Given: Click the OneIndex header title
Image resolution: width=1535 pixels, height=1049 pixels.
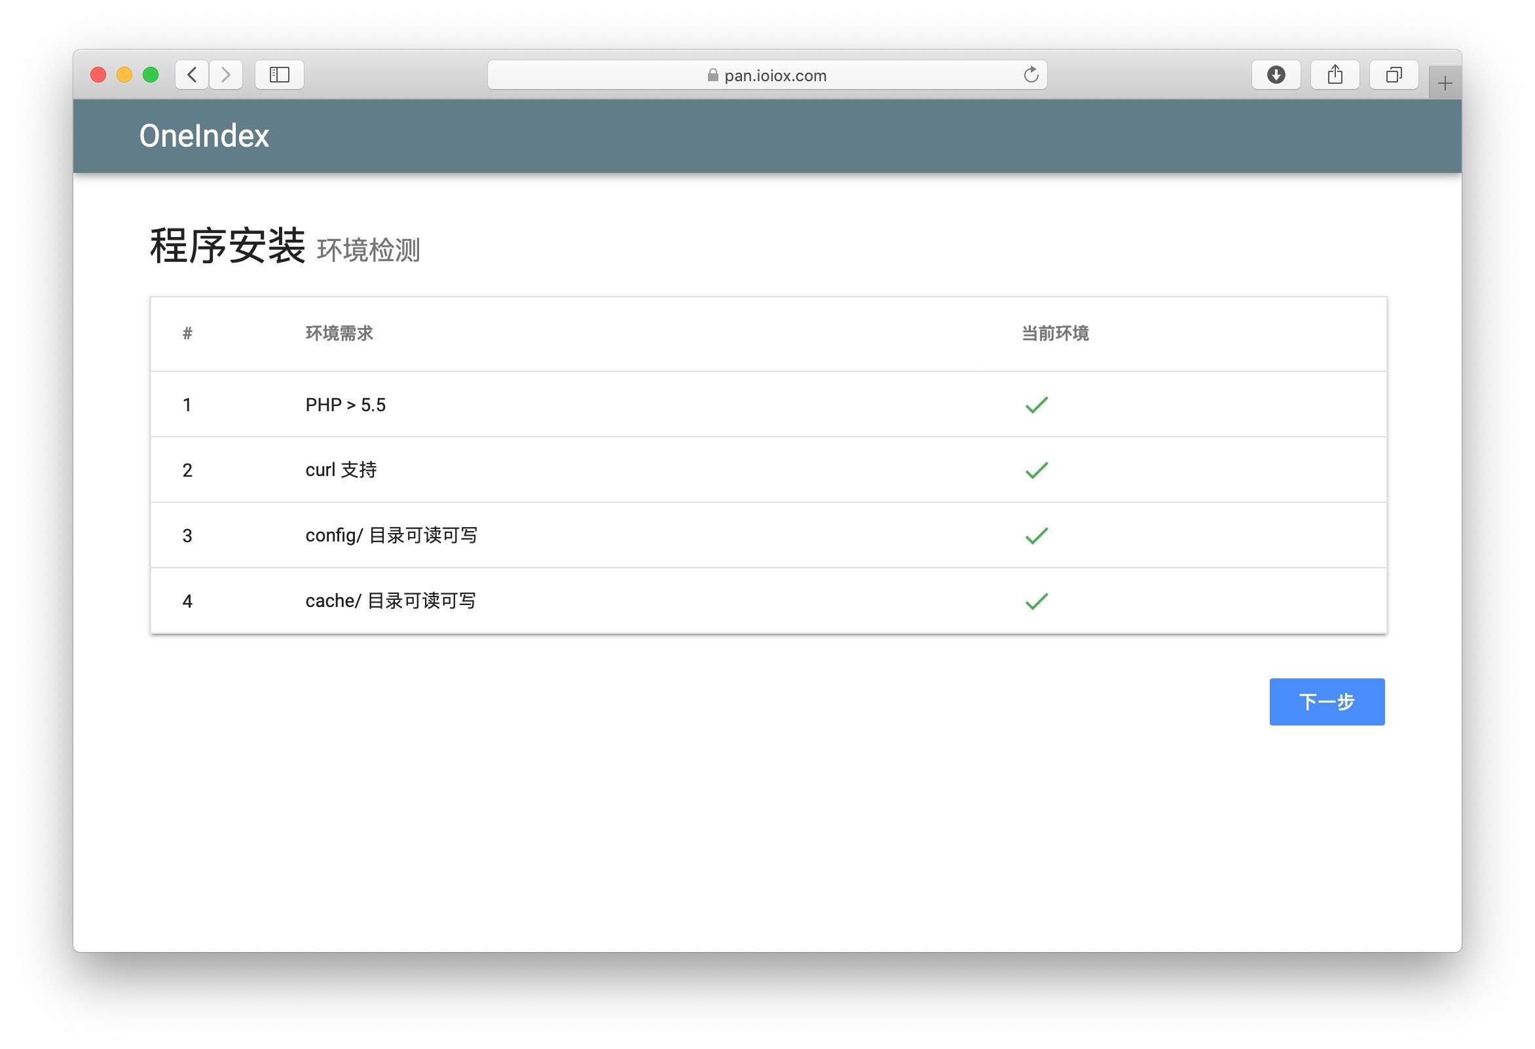Looking at the screenshot, I should click(204, 136).
